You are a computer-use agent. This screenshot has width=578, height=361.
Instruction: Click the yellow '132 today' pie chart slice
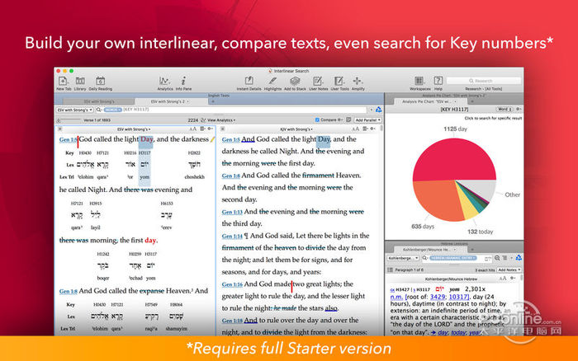(x=467, y=207)
